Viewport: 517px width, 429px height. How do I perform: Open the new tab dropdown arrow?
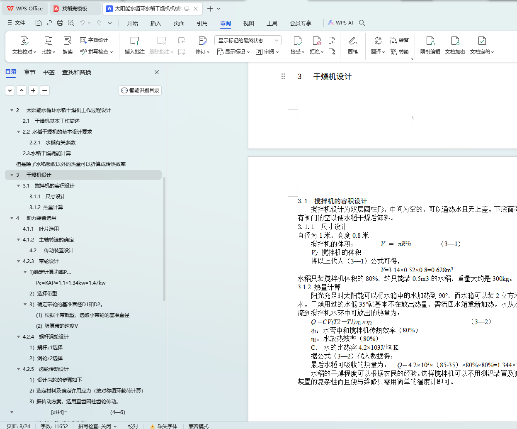pyautogui.click(x=219, y=9)
